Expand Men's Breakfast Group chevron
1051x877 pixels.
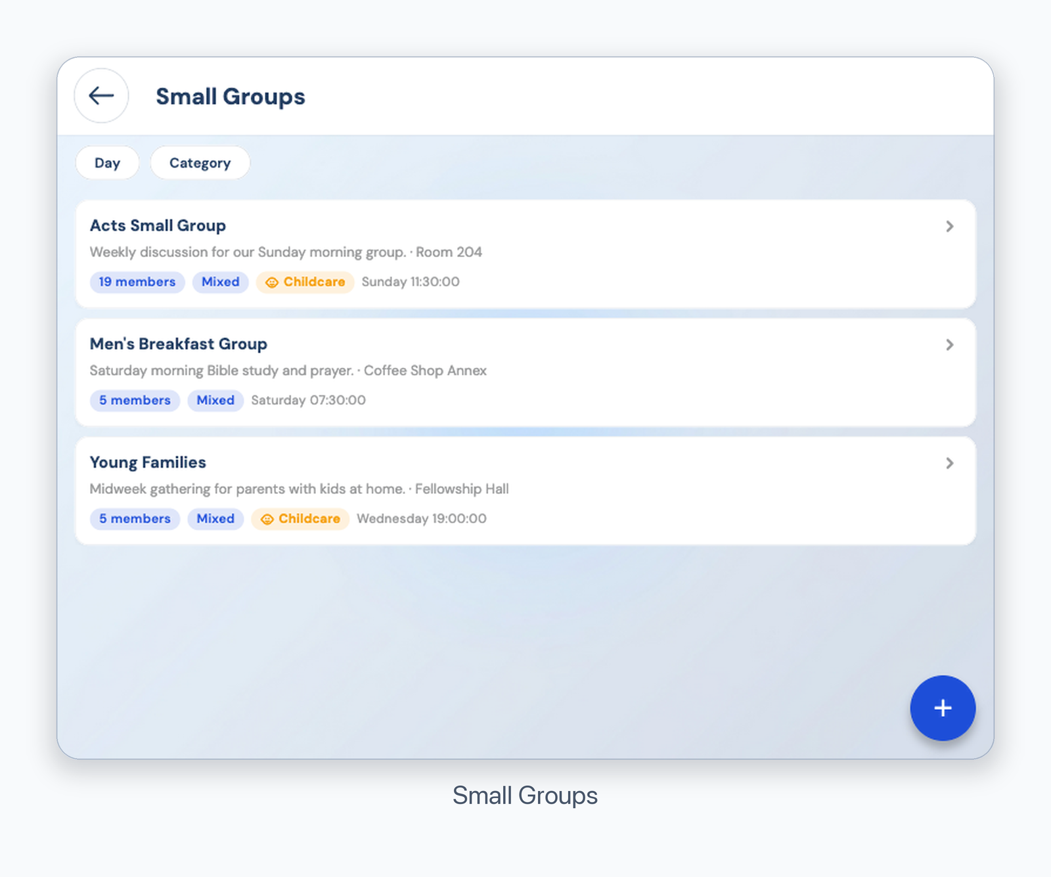[x=949, y=345]
